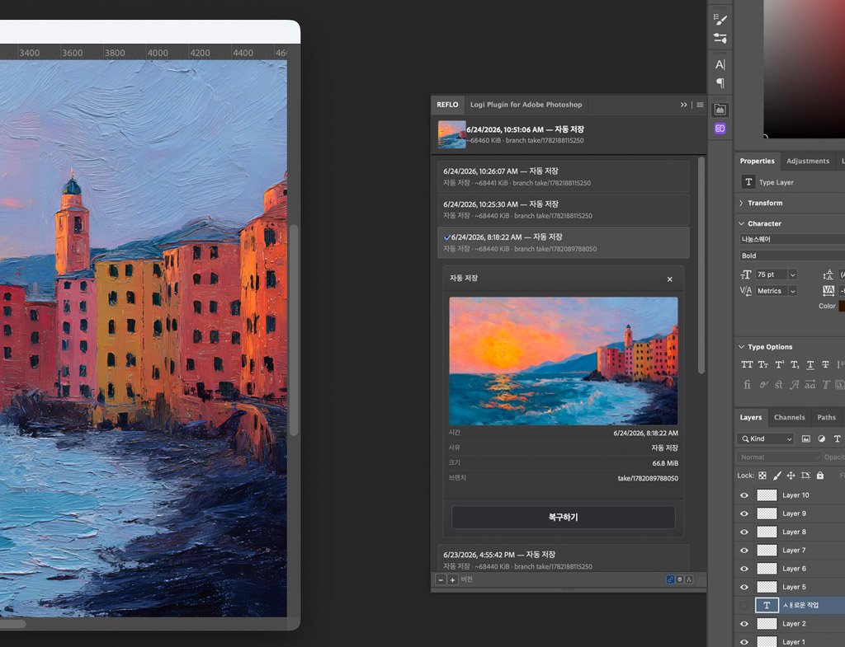Switch to Logi Plugin for Adobe Photoshop tab
845x647 pixels.
[x=526, y=105]
